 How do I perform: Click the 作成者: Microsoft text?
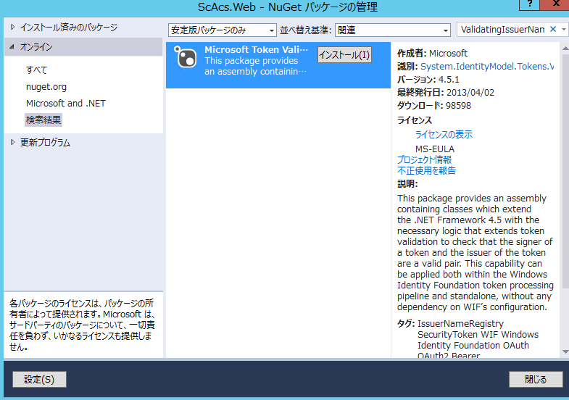coord(432,54)
